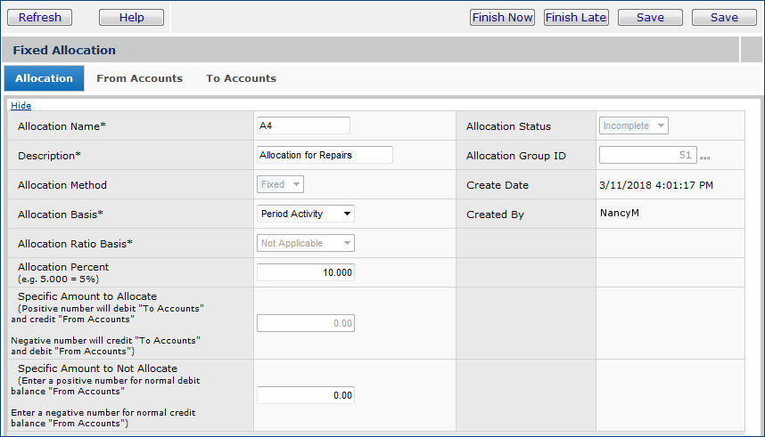The image size is (765, 437).
Task: Click the Hide link
Action: (21, 105)
